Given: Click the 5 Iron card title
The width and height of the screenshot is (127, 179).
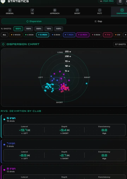Looking at the screenshot, I should (11, 118).
